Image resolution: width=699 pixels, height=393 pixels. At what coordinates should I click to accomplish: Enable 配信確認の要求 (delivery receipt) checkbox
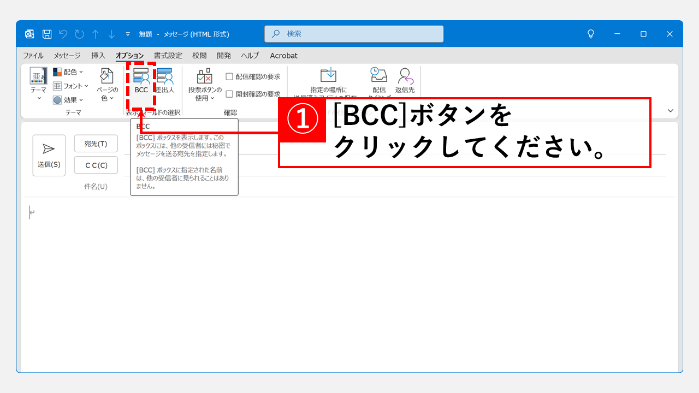tap(230, 76)
